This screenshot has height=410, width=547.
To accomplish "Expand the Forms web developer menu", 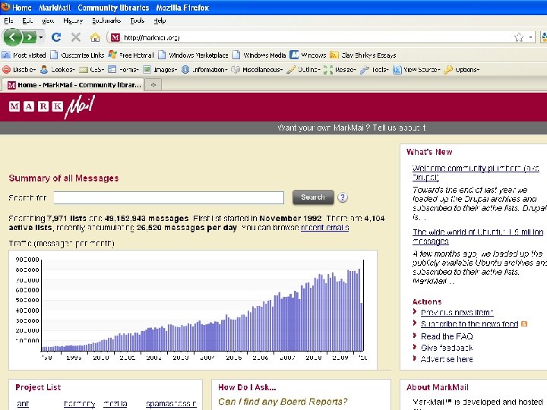I will coord(123,70).
